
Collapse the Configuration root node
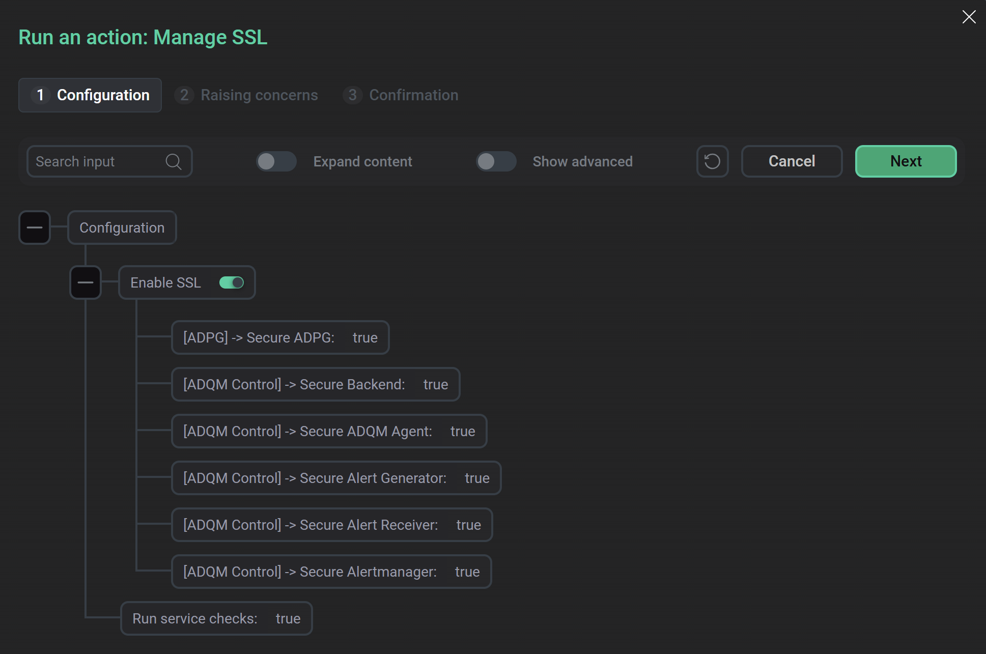[34, 228]
